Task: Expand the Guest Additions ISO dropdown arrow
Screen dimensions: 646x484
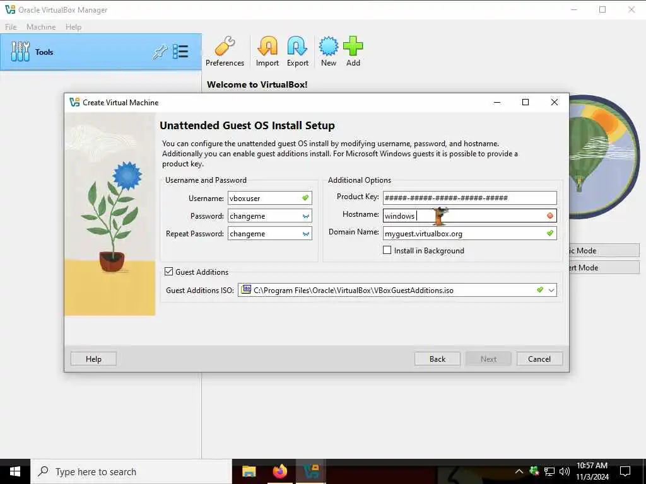Action: pos(551,290)
